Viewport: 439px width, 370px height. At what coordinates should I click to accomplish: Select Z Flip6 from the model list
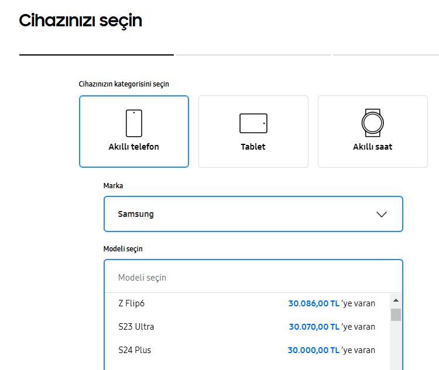click(x=247, y=303)
